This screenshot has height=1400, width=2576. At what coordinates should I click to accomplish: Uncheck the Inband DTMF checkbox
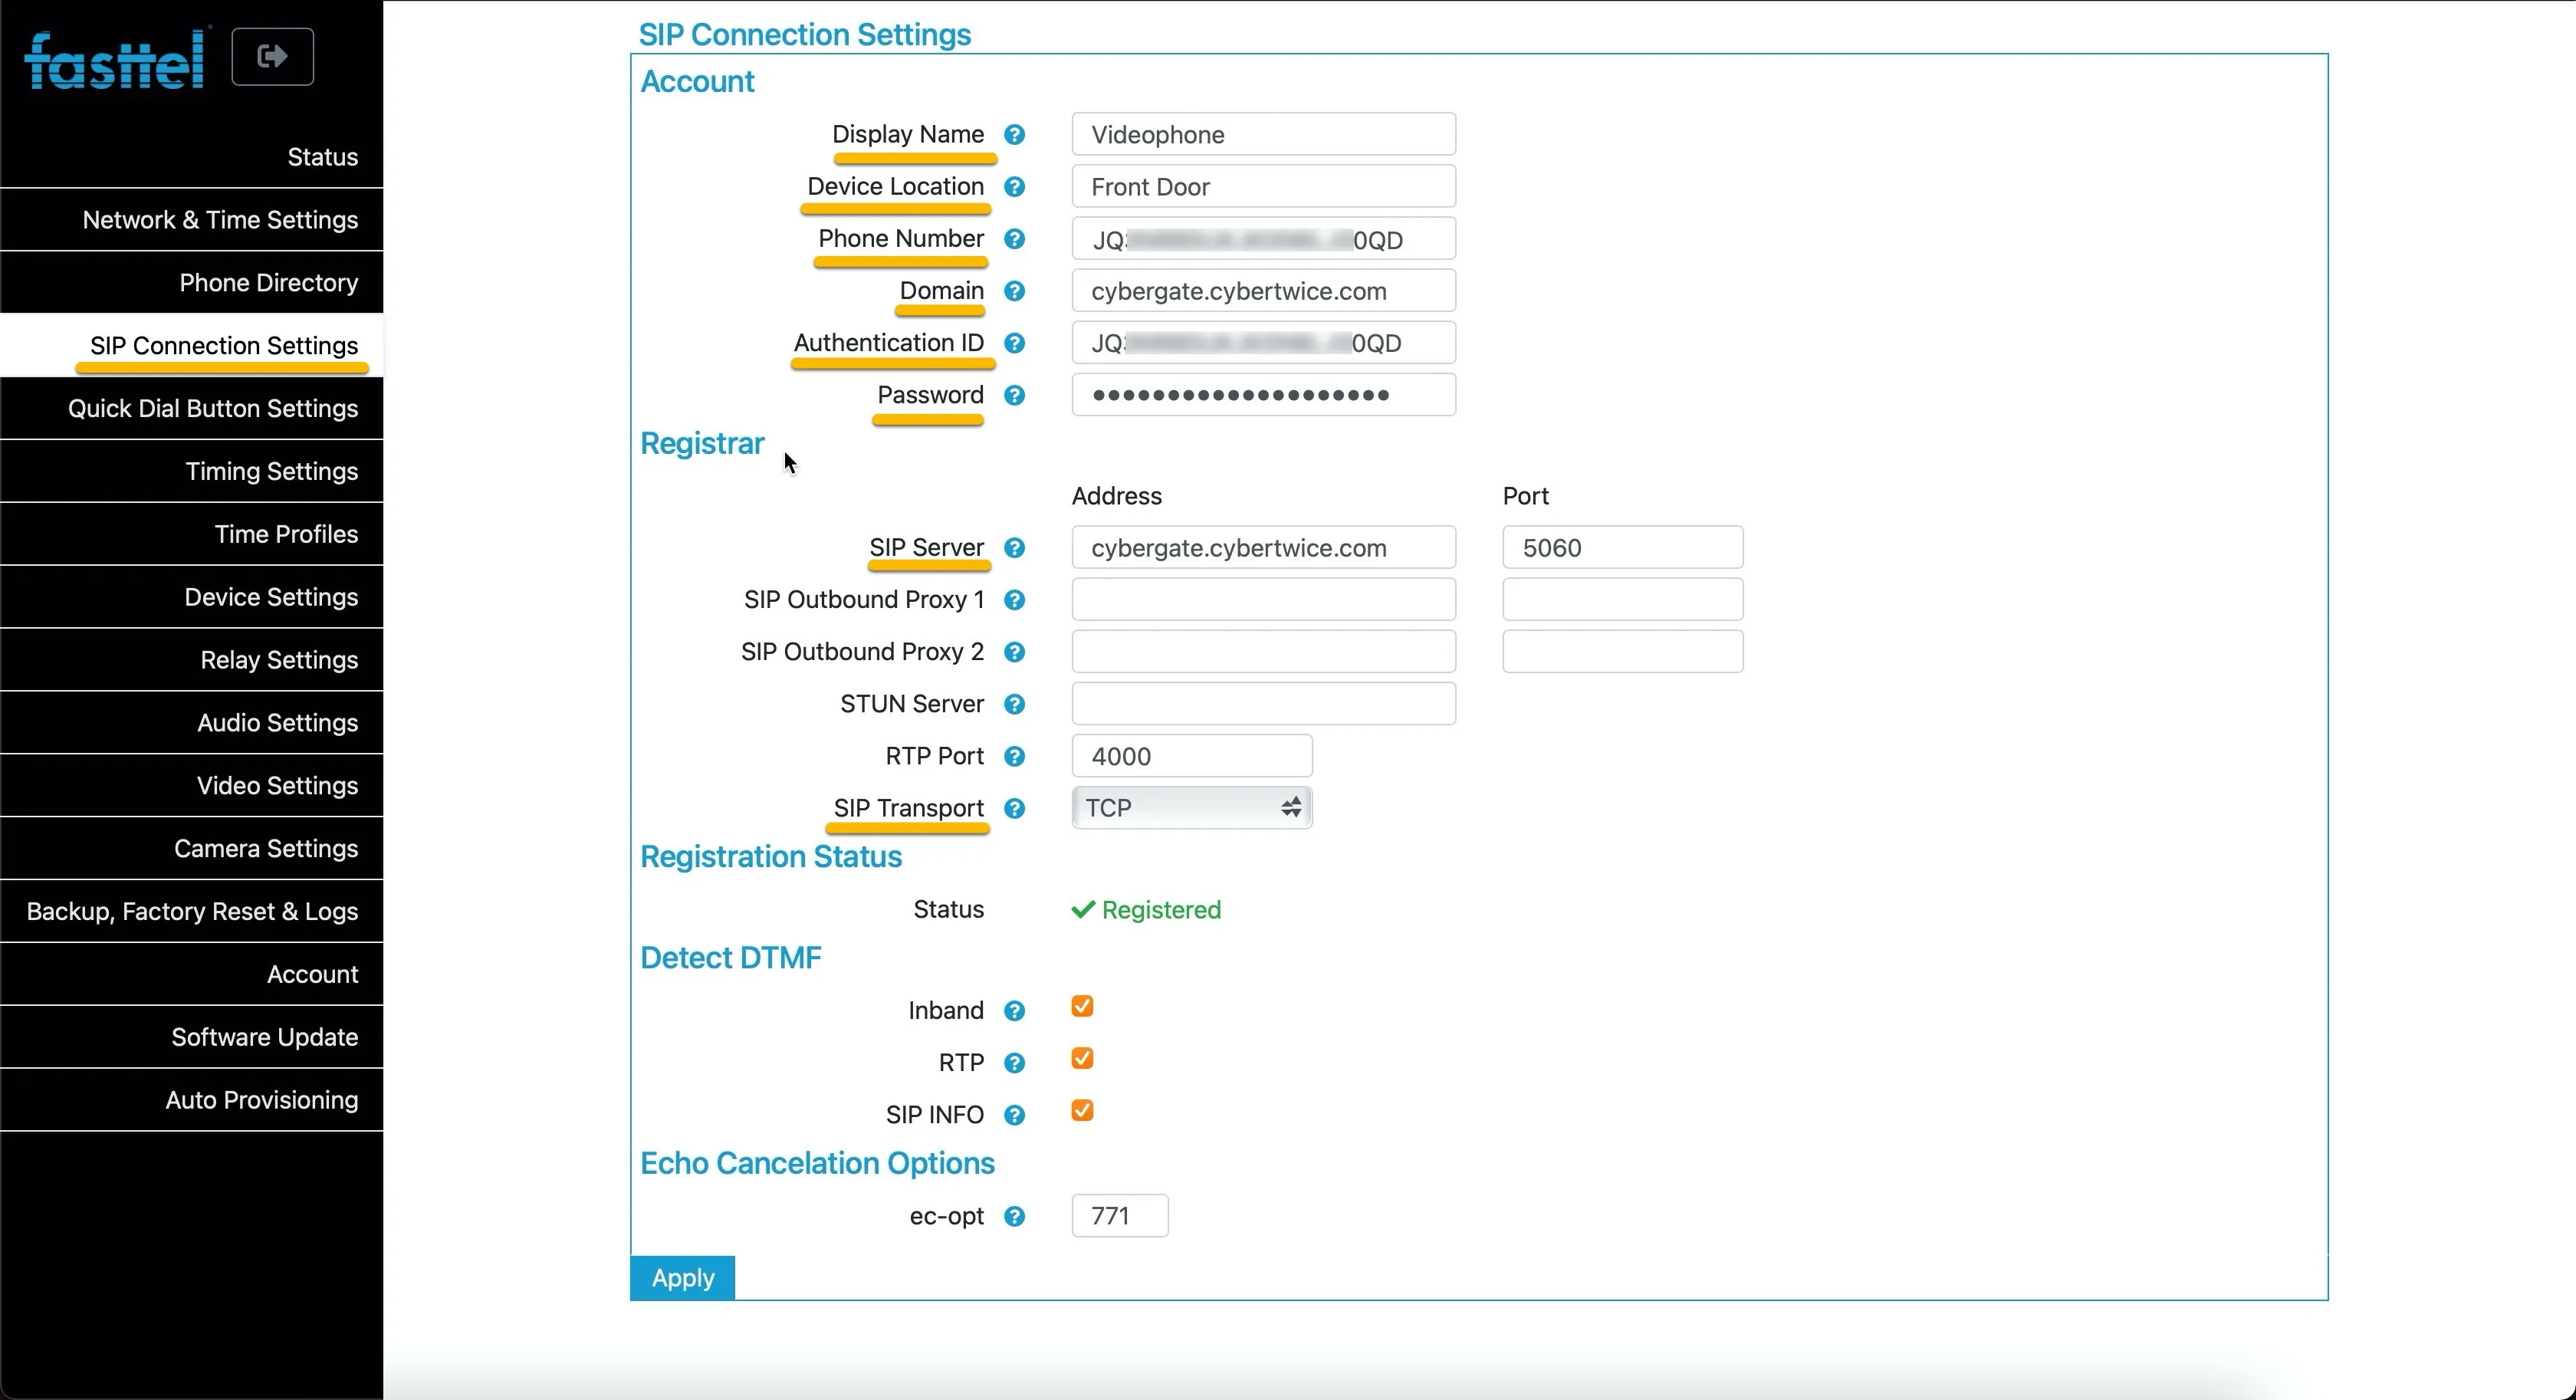(1082, 1006)
